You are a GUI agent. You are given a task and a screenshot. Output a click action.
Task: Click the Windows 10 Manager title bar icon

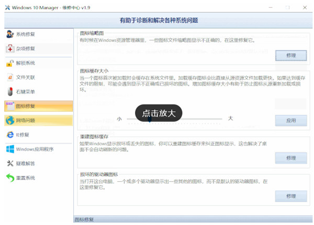tap(8, 7)
